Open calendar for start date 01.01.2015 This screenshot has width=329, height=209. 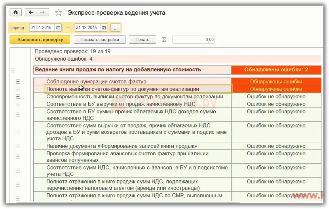[x=58, y=28]
